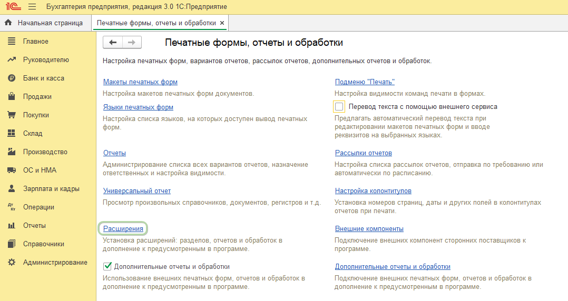Uncheck Дополнительные отчеты и обработки checkbox
The height and width of the screenshot is (301, 568).
point(107,267)
